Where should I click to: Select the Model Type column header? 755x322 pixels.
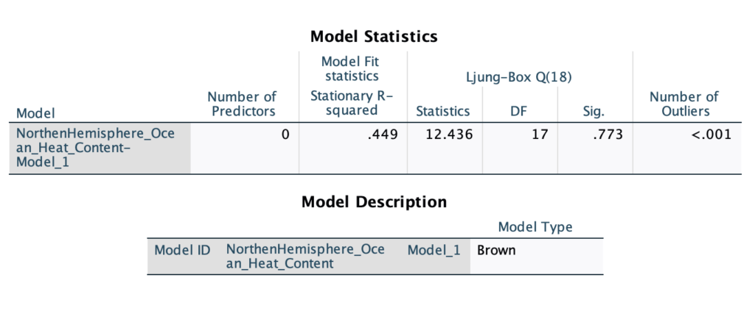click(x=535, y=227)
